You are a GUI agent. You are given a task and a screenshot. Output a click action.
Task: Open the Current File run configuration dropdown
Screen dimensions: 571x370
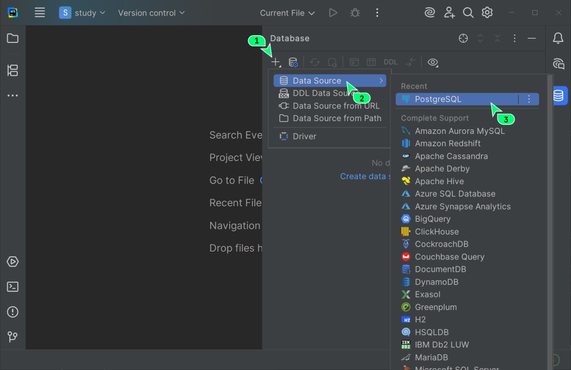tap(287, 13)
